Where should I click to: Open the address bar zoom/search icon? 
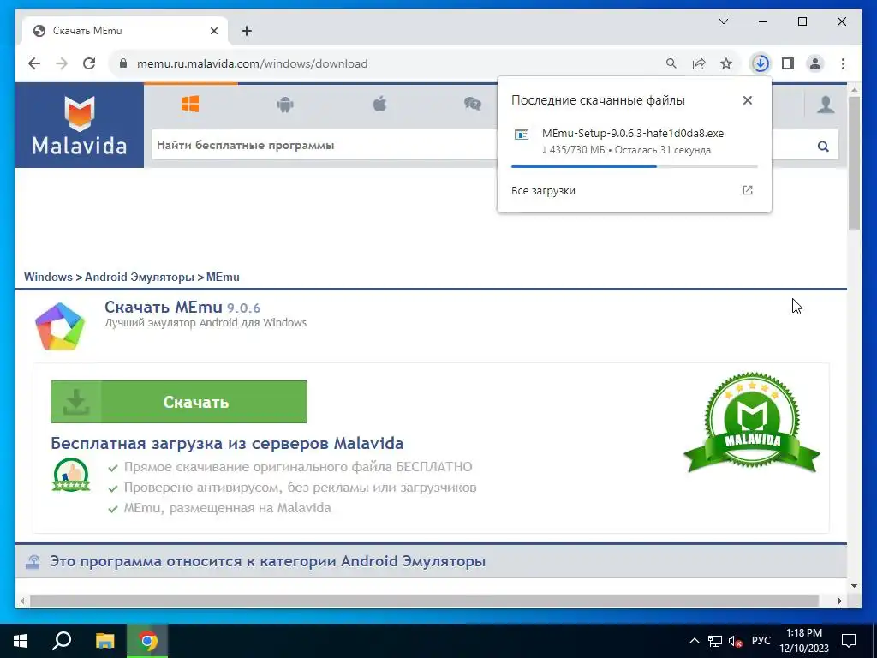tap(671, 63)
